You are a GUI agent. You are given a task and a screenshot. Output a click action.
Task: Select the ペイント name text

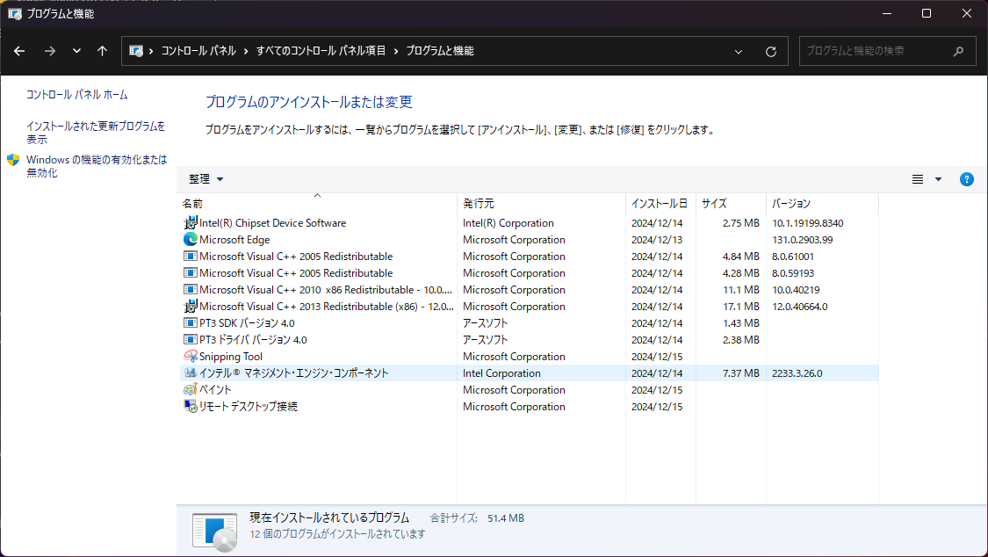pyautogui.click(x=215, y=390)
